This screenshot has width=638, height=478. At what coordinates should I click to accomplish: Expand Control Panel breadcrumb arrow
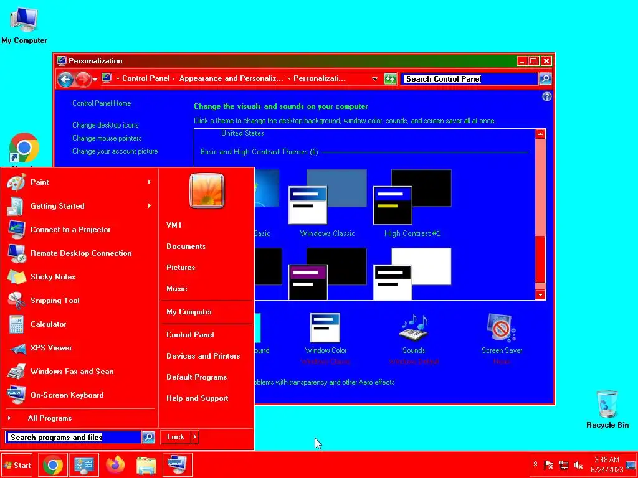click(173, 78)
